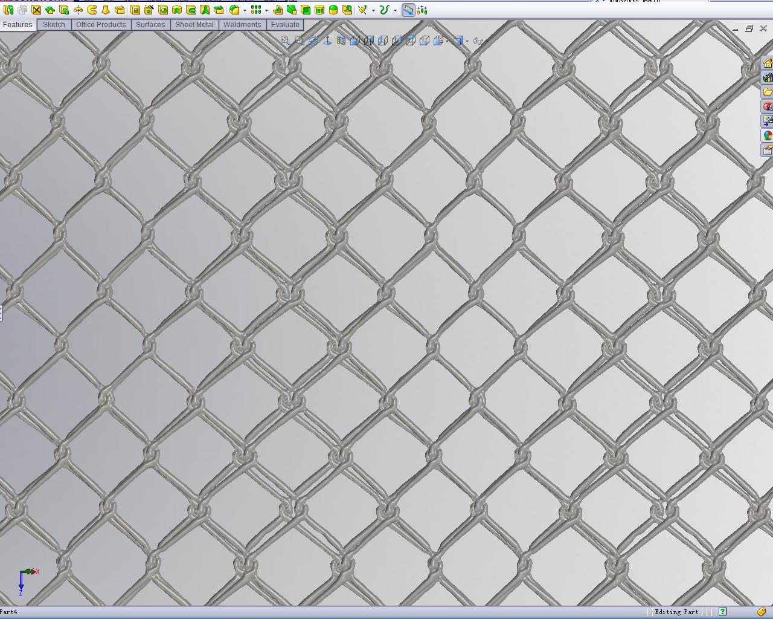Open the View Palette task pane
The height and width of the screenshot is (619, 773).
point(768,122)
